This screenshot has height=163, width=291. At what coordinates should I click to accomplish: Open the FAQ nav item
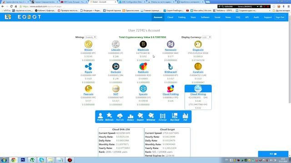(238, 17)
